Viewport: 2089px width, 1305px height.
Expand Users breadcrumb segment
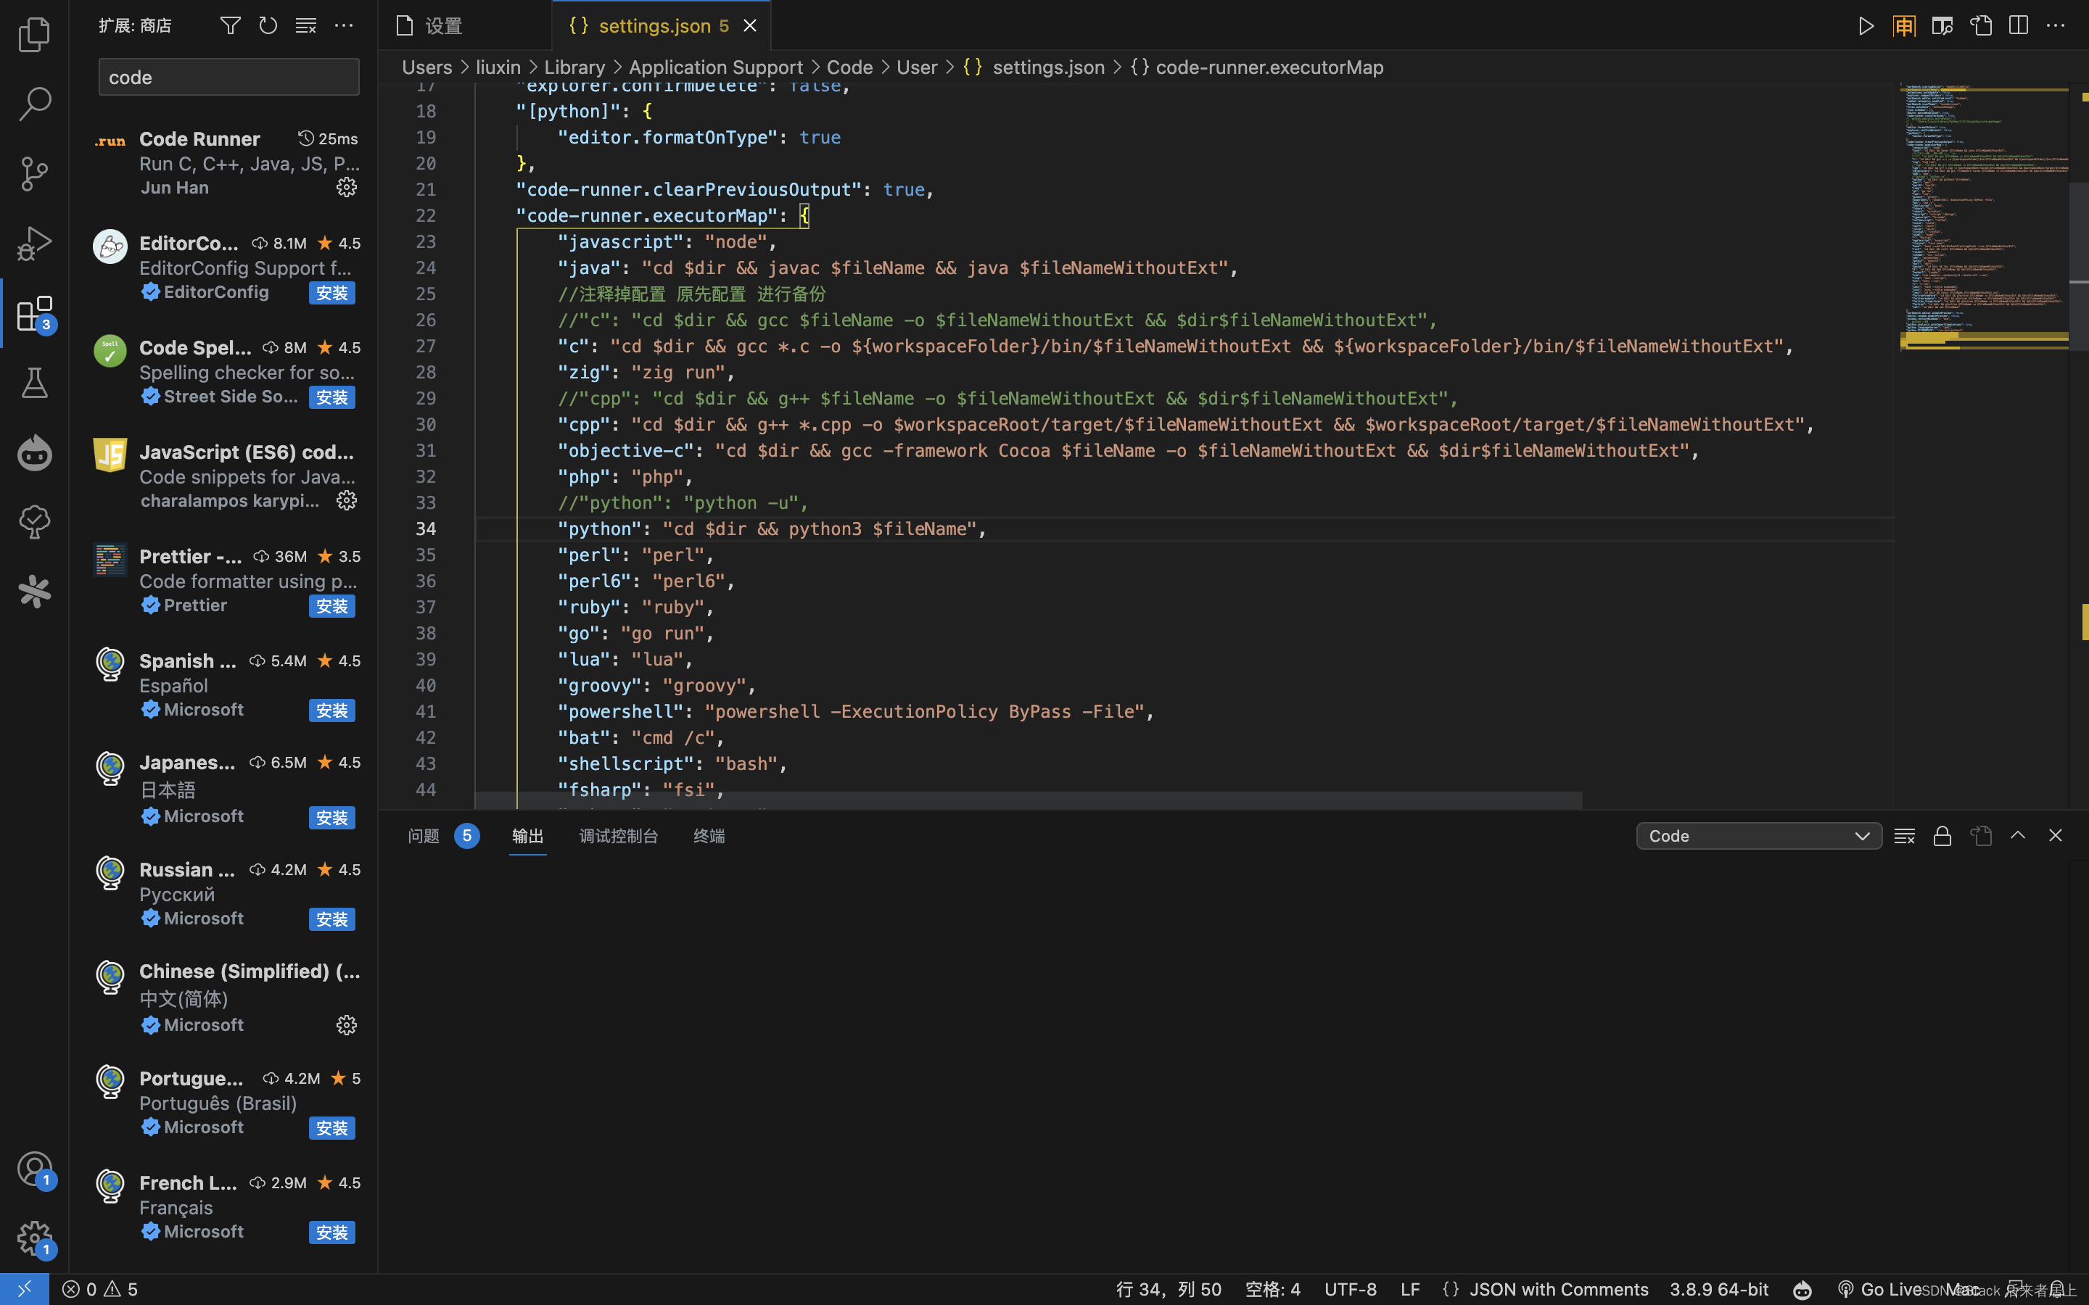tap(427, 67)
